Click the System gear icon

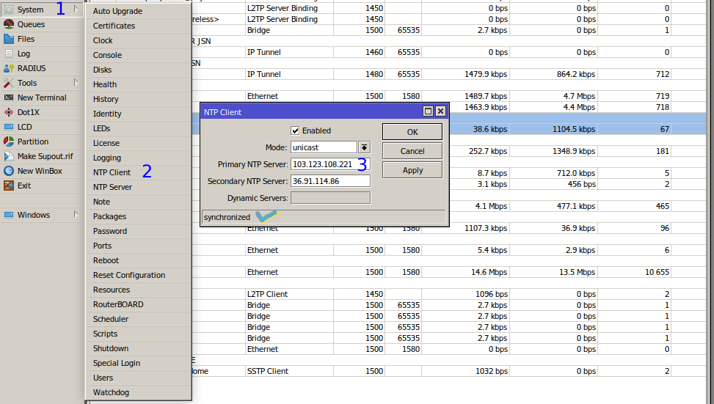pyautogui.click(x=9, y=10)
